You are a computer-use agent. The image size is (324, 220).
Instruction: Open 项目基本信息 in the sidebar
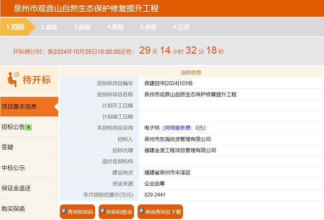coord(29,107)
